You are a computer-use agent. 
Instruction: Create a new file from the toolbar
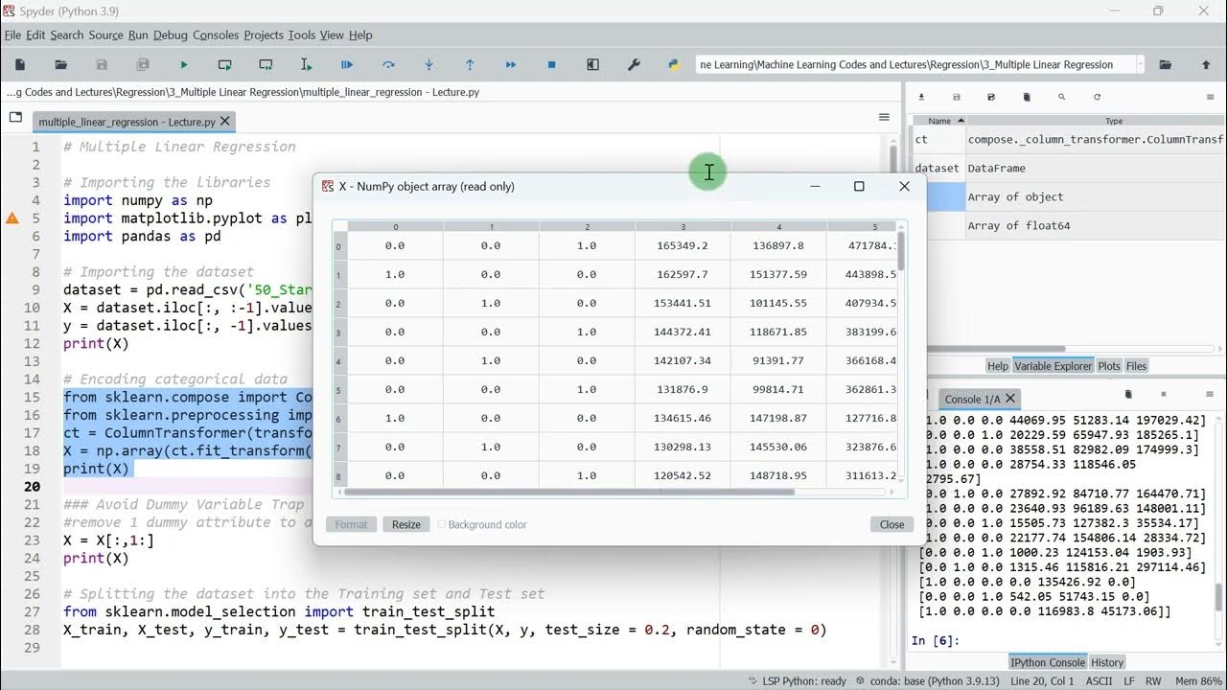20,64
